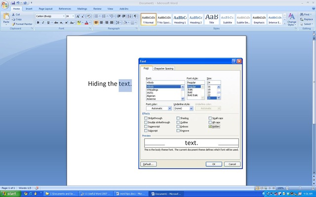Open ribbon font size dropdown
The width and height of the screenshot is (316, 197).
click(73, 16)
